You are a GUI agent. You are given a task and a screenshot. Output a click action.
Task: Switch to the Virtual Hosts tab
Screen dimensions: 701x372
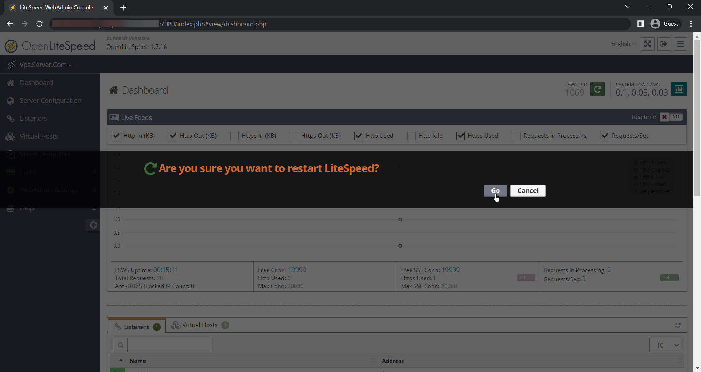(x=200, y=325)
